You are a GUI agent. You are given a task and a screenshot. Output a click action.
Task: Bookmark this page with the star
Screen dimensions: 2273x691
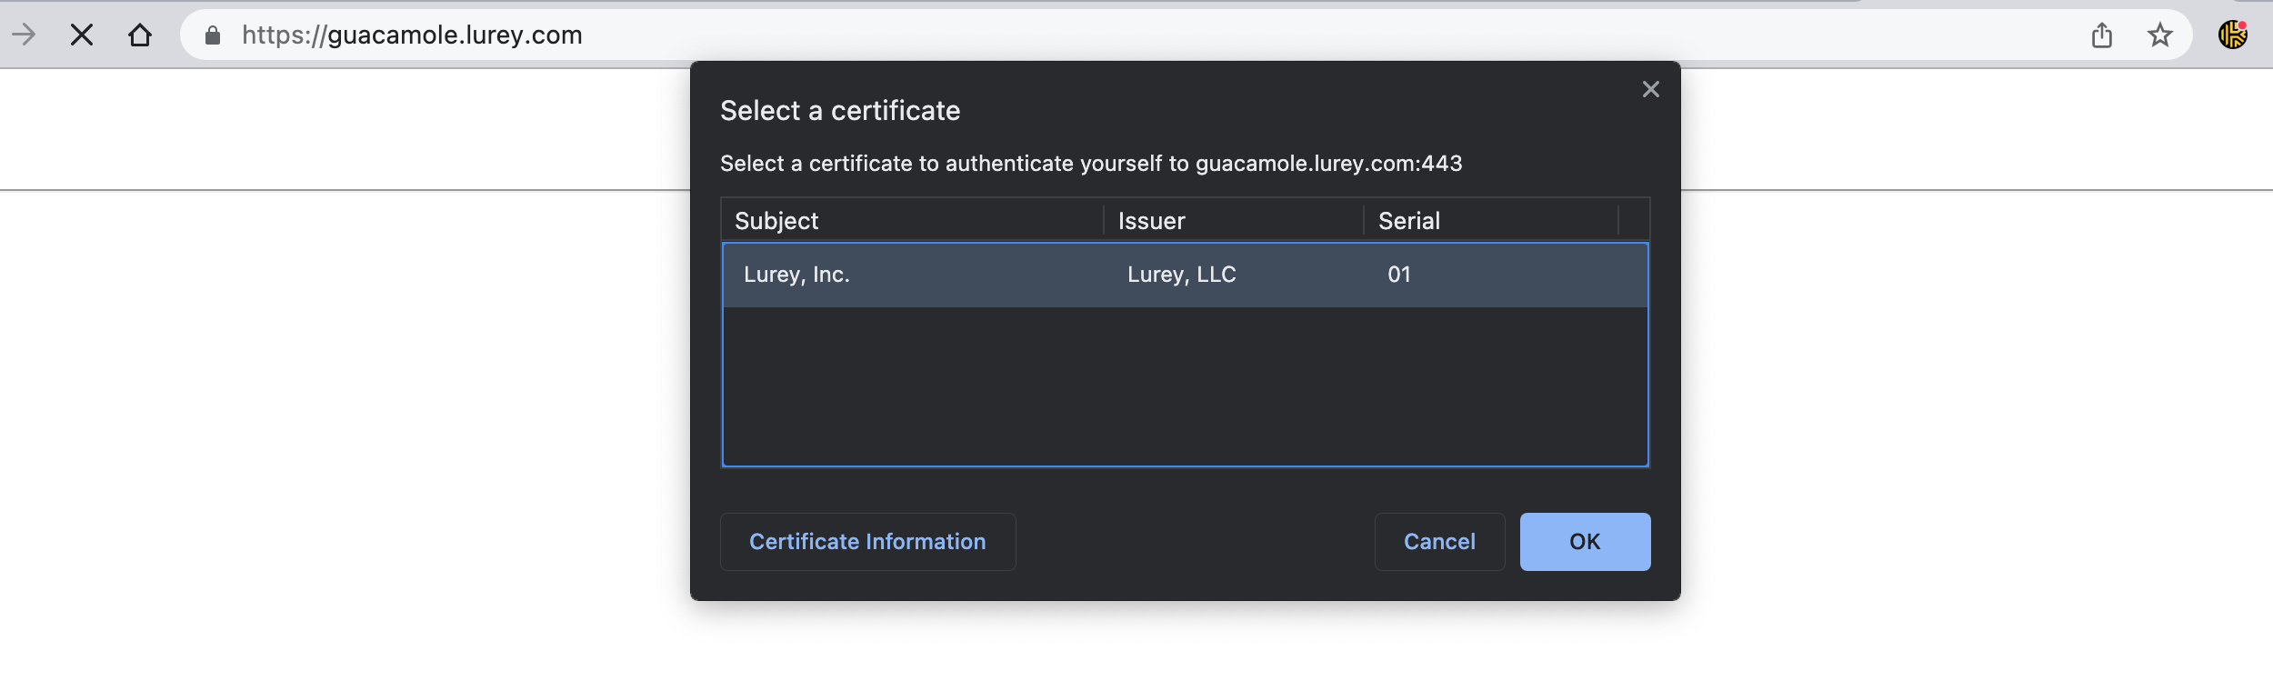coord(2159,35)
